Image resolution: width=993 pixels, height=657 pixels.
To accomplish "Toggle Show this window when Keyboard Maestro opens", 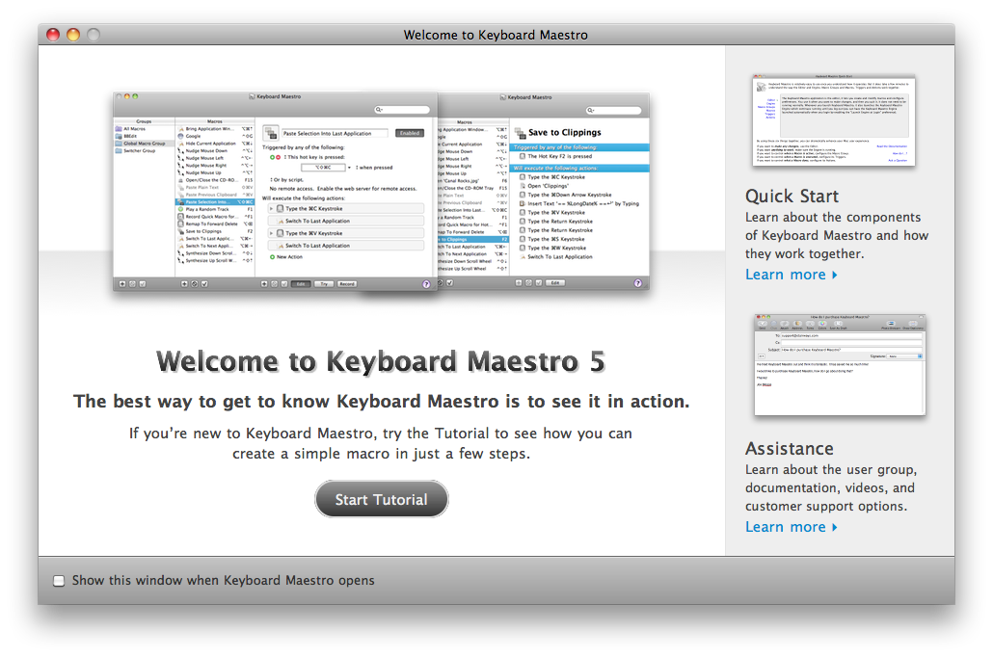I will pyautogui.click(x=59, y=580).
